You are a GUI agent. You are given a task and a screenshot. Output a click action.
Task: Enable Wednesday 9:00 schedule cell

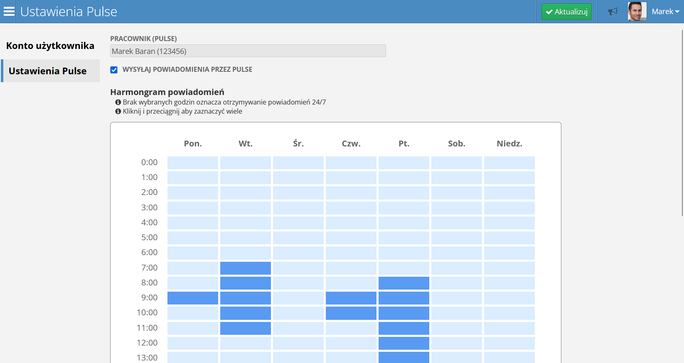298,298
